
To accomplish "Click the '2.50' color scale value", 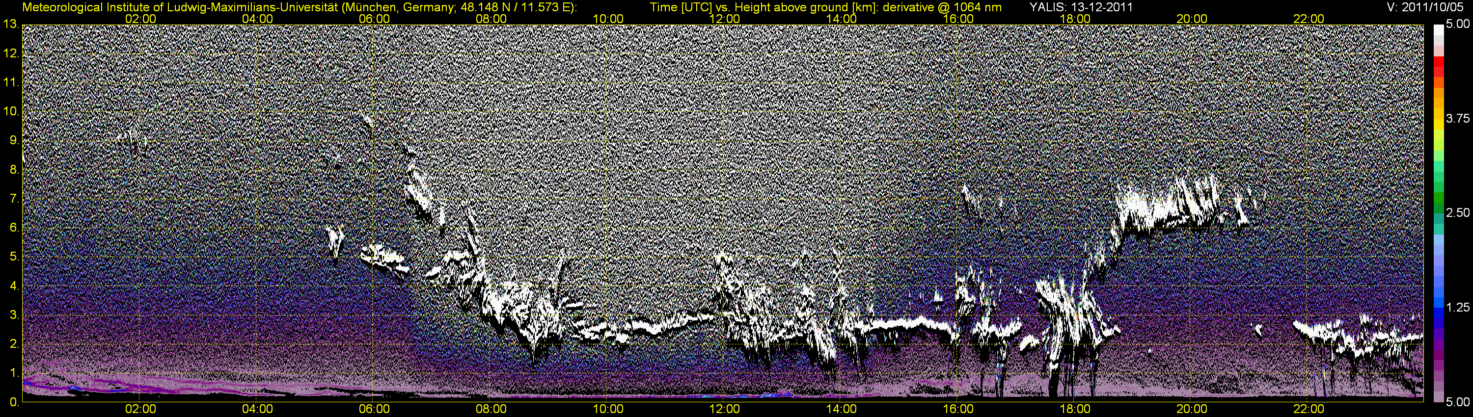I will coord(1458,212).
